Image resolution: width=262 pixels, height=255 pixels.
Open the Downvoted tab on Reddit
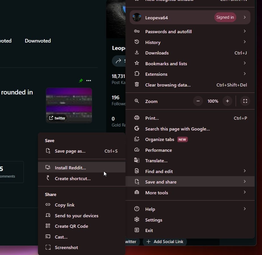pos(38,41)
